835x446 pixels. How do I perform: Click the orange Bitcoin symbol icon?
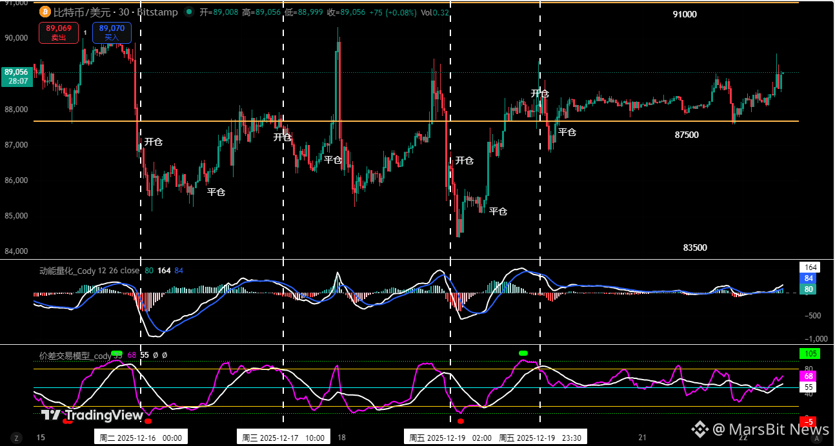tap(45, 12)
